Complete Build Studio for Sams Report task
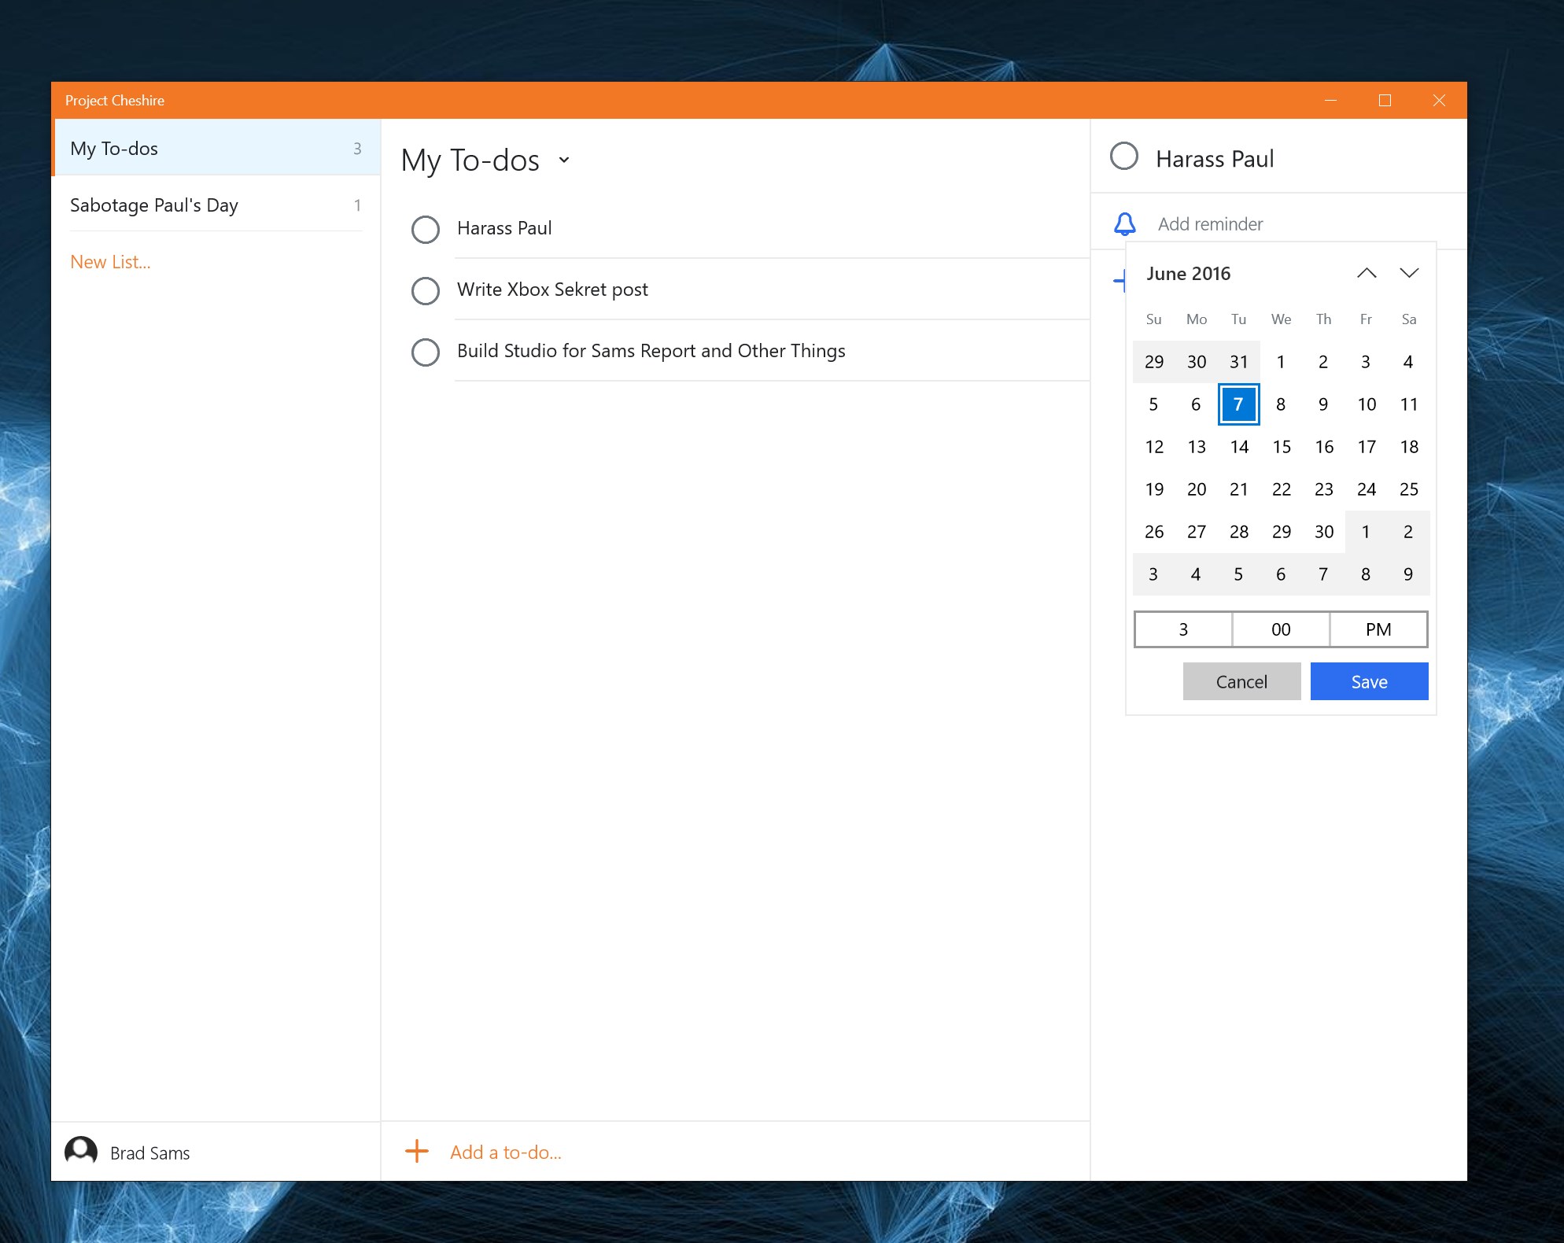This screenshot has height=1243, width=1564. [x=426, y=352]
